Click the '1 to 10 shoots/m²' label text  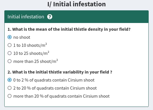pyautogui.click(x=30, y=45)
